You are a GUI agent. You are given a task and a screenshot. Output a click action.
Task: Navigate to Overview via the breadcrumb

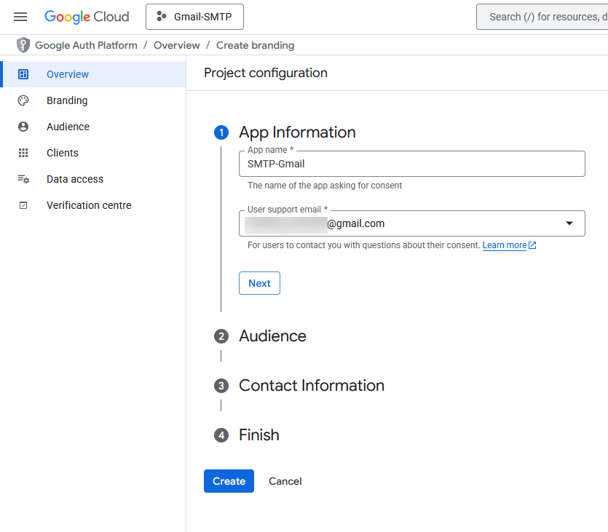176,44
